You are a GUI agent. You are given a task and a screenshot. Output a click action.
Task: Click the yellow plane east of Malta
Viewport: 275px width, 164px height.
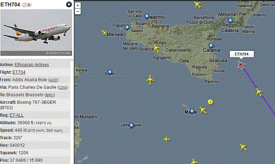coord(203,110)
